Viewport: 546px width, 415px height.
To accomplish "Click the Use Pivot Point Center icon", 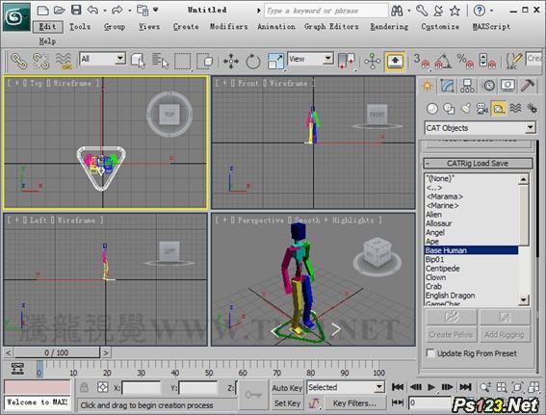I will (x=347, y=61).
